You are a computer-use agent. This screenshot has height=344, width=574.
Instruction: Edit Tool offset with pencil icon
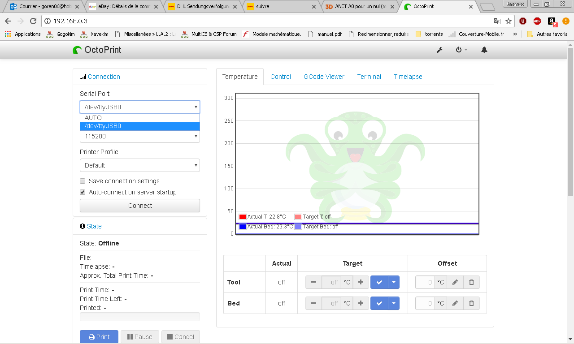455,282
